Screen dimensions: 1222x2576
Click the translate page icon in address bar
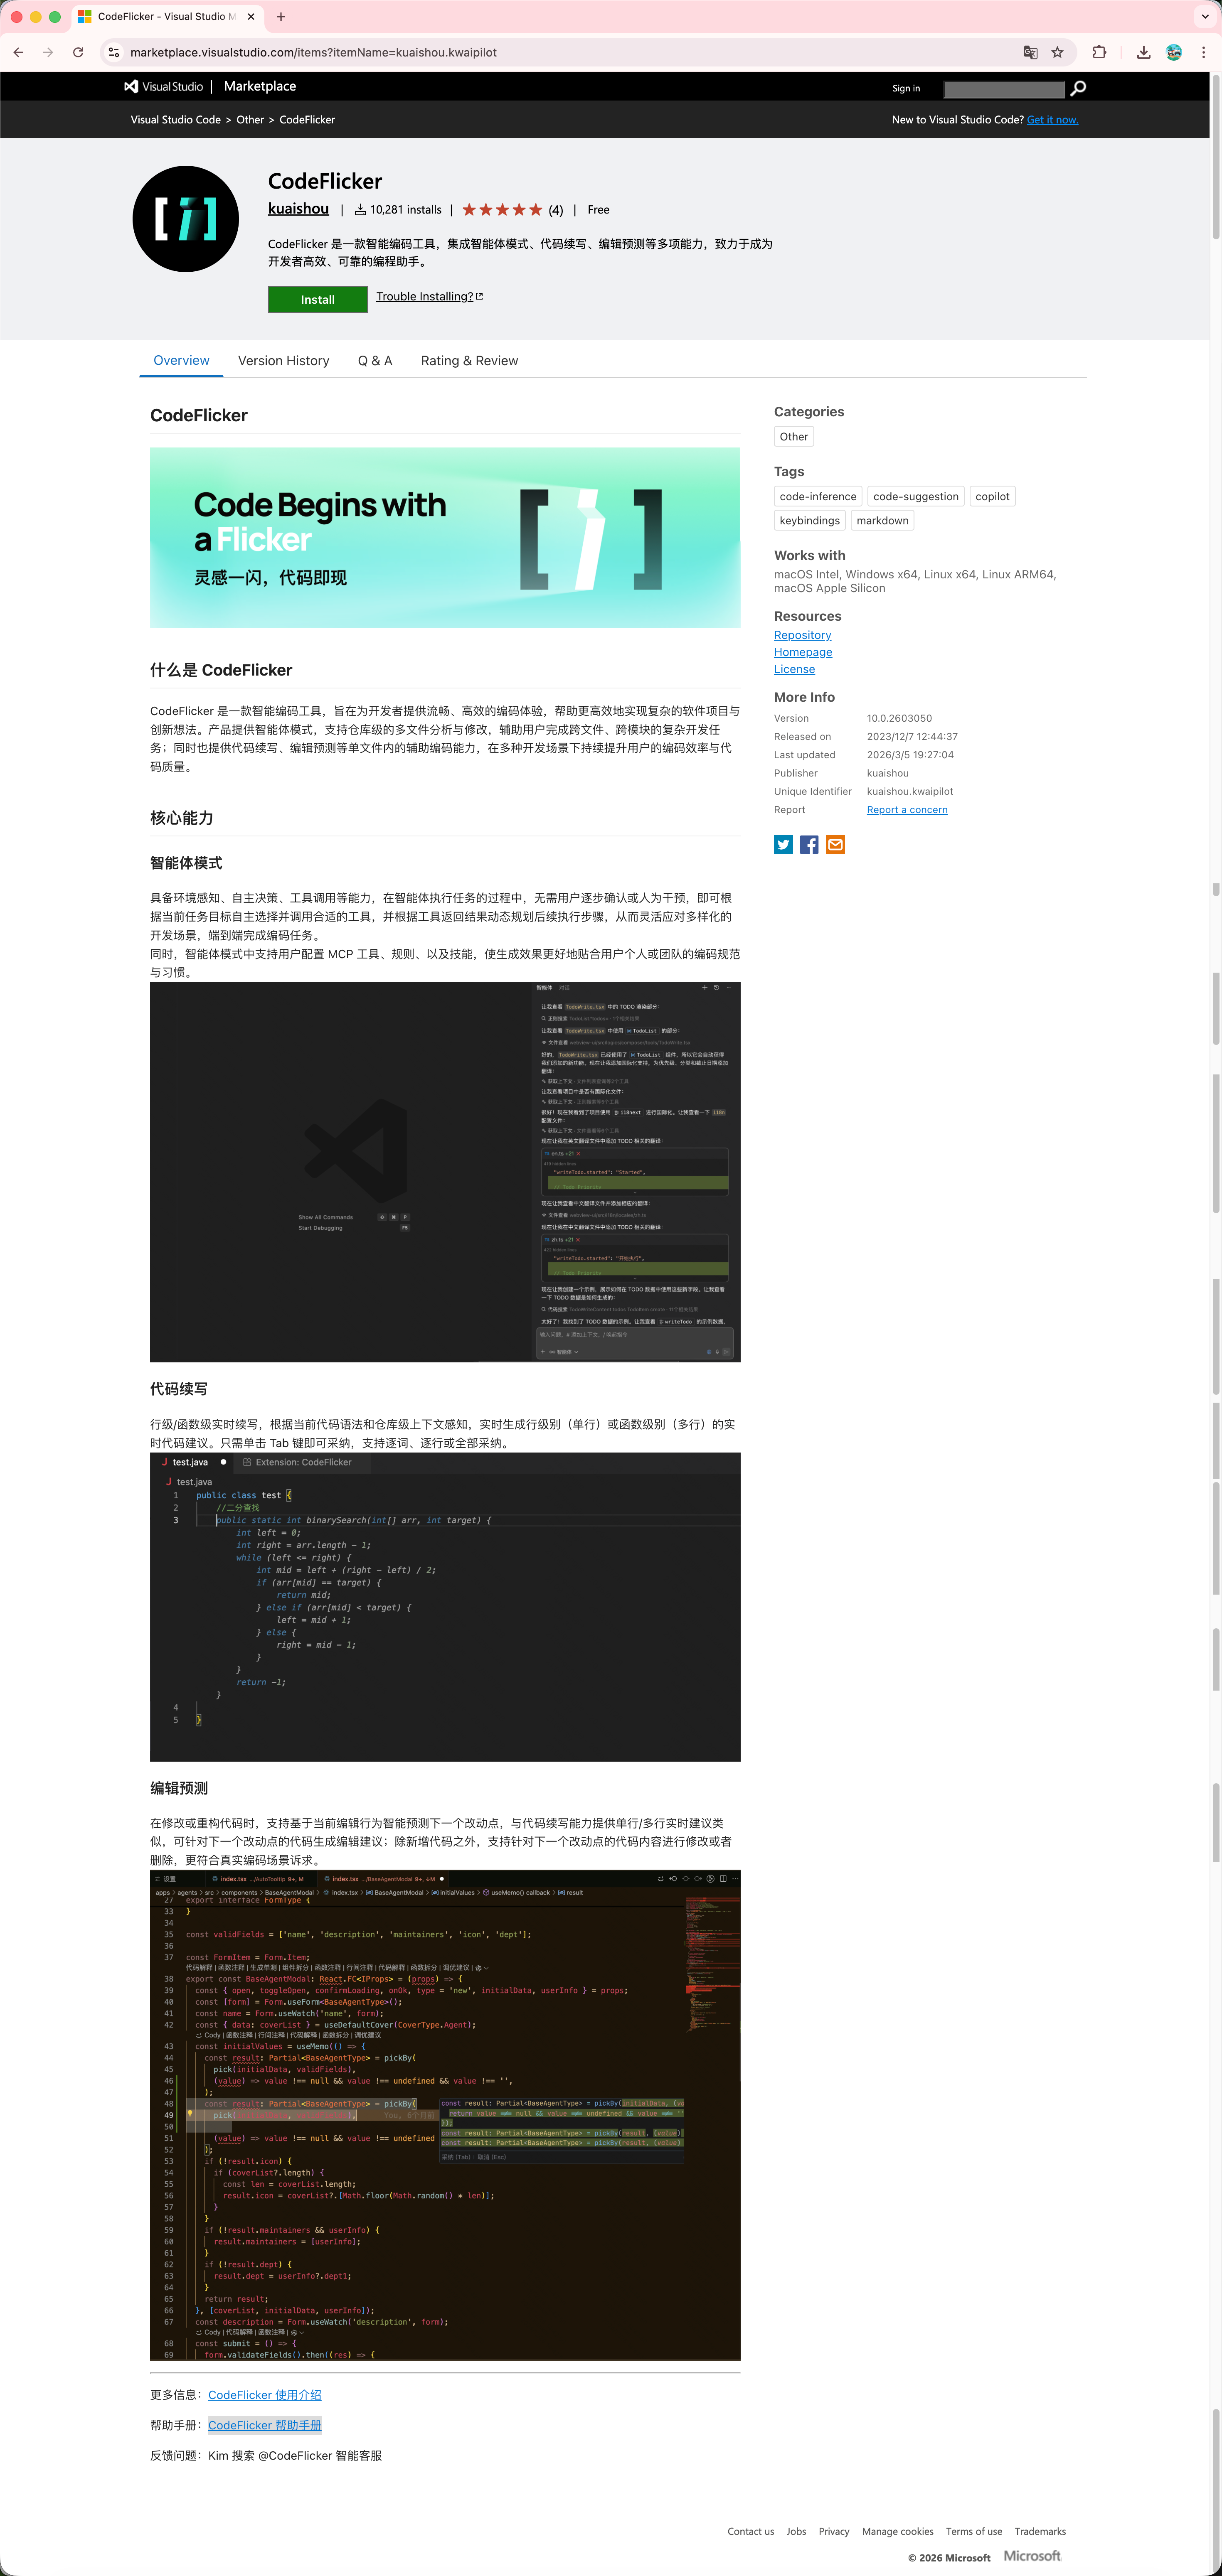click(1030, 52)
